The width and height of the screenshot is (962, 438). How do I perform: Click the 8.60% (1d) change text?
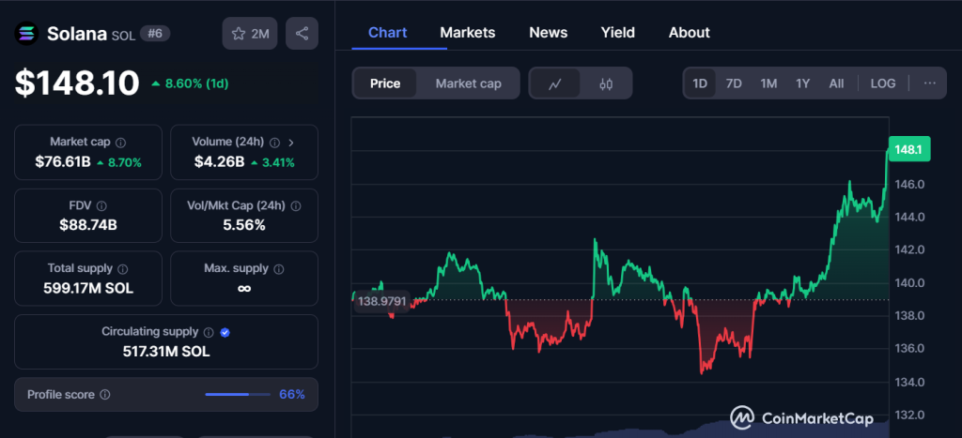pos(196,83)
